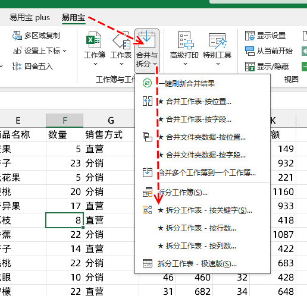Screen dimensions: 307x296
Task: Click the cell with value 14
Action: tap(65, 248)
